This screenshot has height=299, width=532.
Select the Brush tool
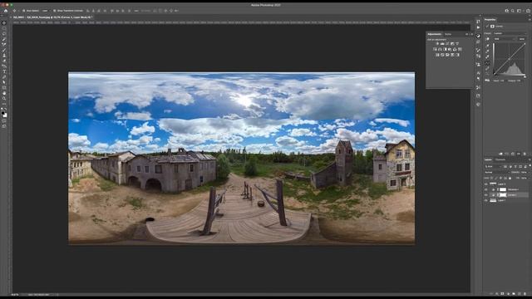(4, 50)
